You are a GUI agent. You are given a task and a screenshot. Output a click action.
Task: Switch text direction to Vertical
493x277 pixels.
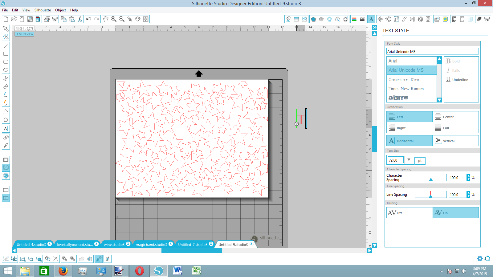point(455,141)
